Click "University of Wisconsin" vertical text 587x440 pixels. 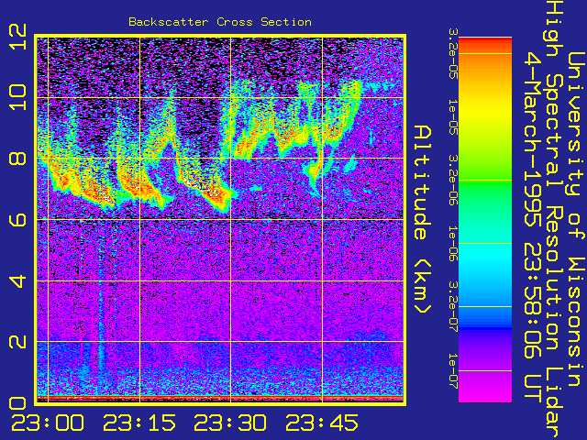point(577,219)
